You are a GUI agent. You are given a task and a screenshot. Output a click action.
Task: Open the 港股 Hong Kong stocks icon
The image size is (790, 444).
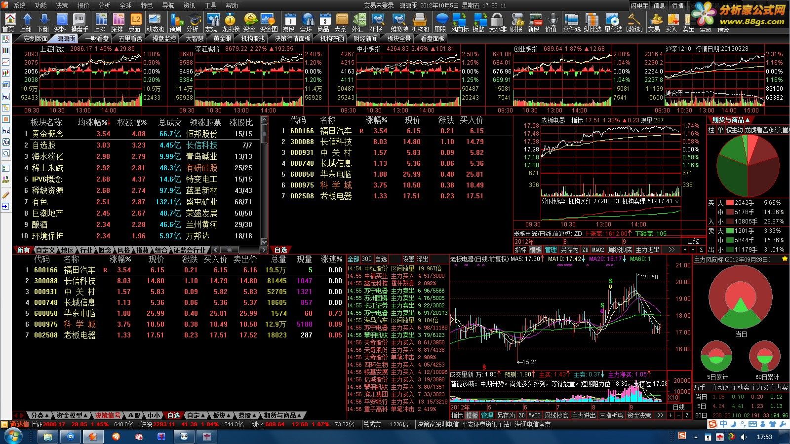click(289, 22)
